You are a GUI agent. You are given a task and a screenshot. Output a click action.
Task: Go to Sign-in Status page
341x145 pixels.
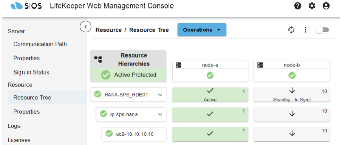click(31, 72)
